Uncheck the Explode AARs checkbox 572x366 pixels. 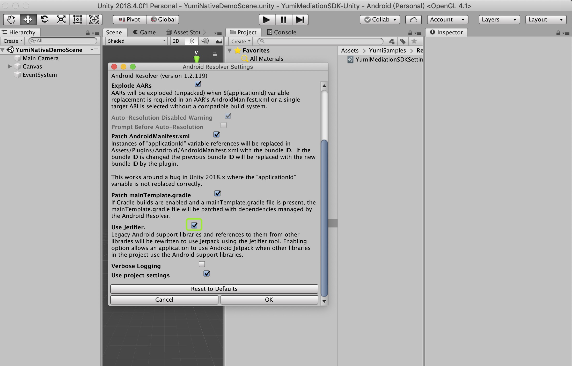pyautogui.click(x=198, y=84)
